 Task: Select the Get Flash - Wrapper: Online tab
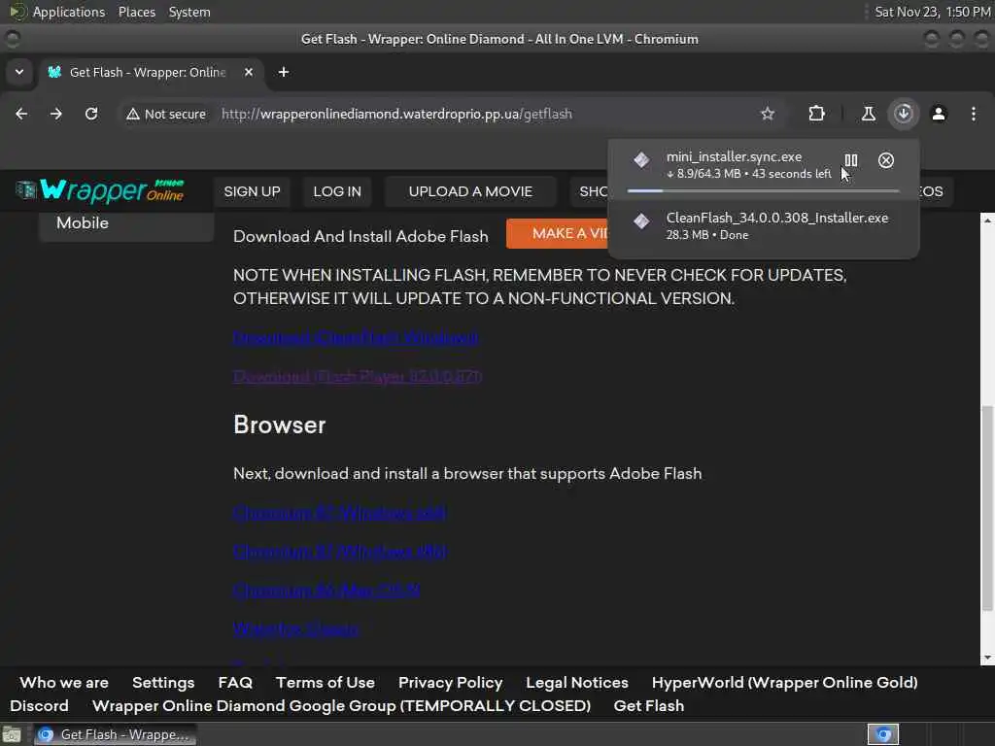click(148, 72)
